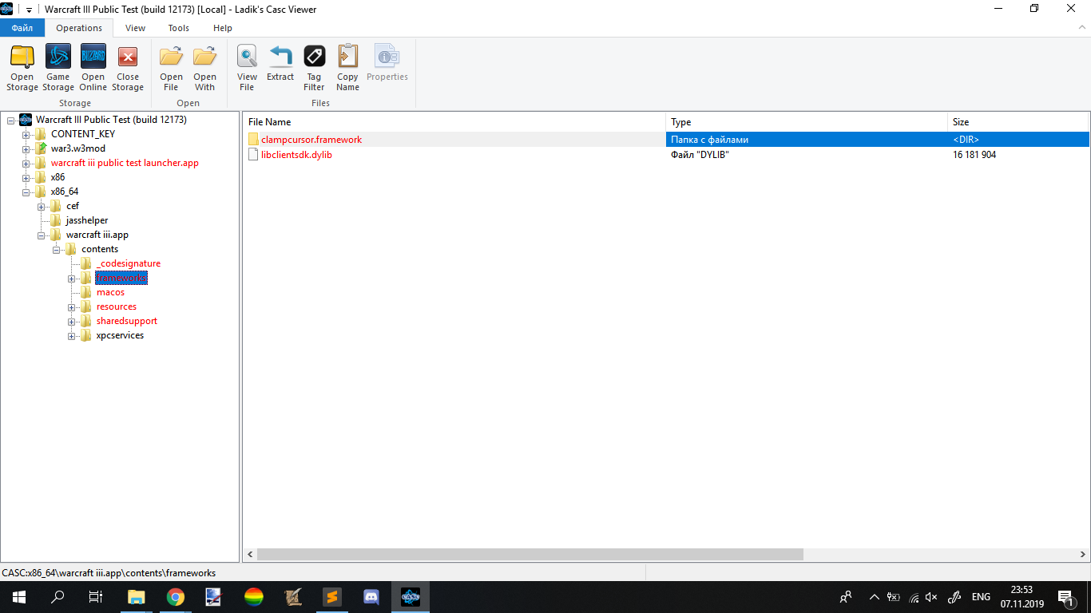The image size is (1091, 613).
Task: Expand the x86 folder node
Action: tap(26, 178)
